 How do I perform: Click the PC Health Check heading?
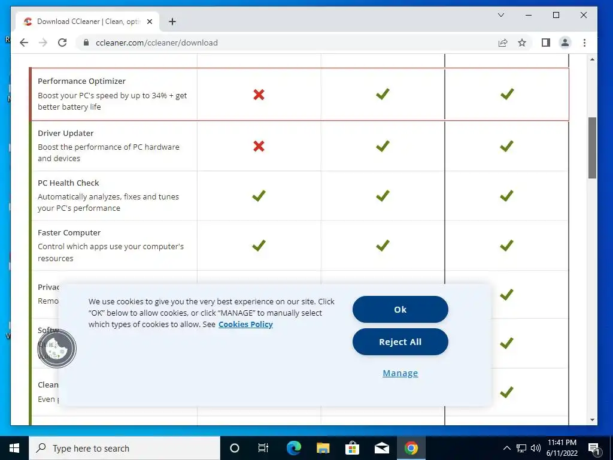(x=68, y=183)
